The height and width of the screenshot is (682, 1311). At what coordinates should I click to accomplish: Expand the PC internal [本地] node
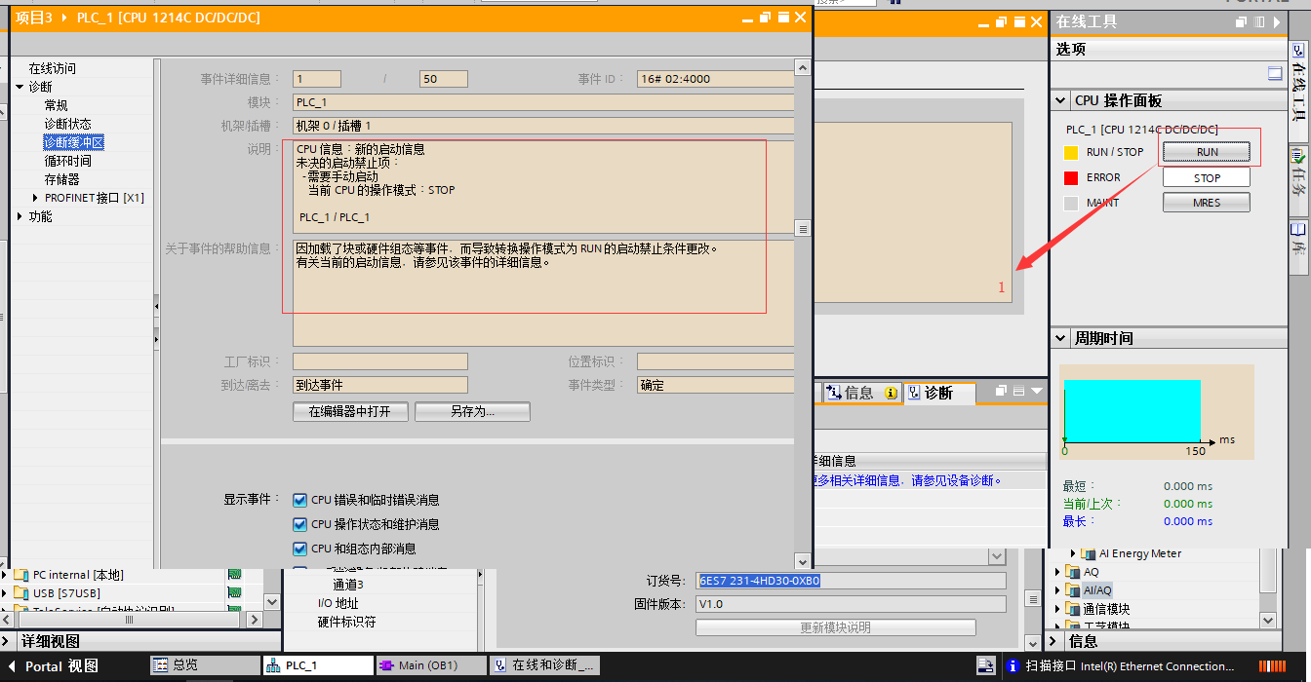6,575
